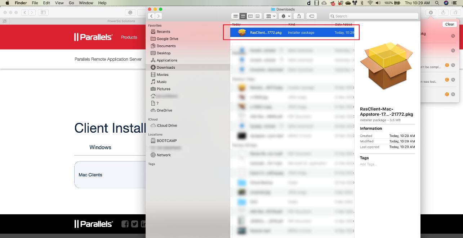The image size is (463, 238).
Task: Open the Finder action gear menu
Action: click(x=285, y=16)
